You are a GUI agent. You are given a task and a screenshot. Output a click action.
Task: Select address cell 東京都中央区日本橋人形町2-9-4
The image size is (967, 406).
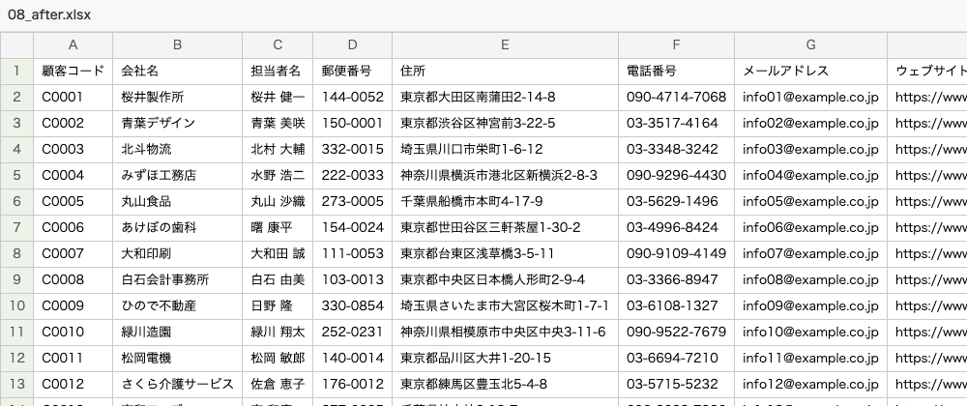pos(505,280)
